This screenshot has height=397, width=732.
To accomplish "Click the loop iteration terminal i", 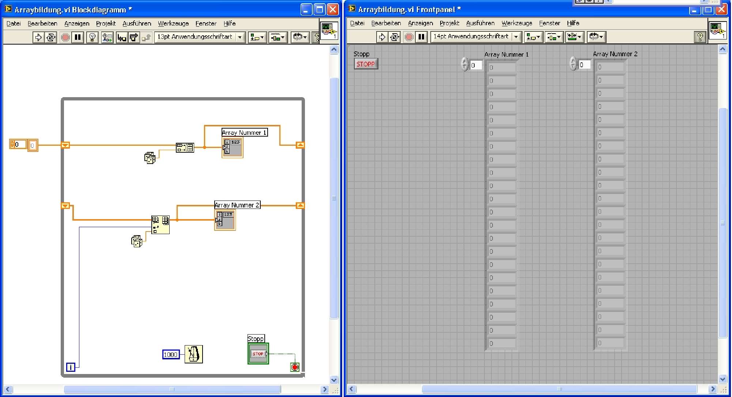I will pos(71,367).
